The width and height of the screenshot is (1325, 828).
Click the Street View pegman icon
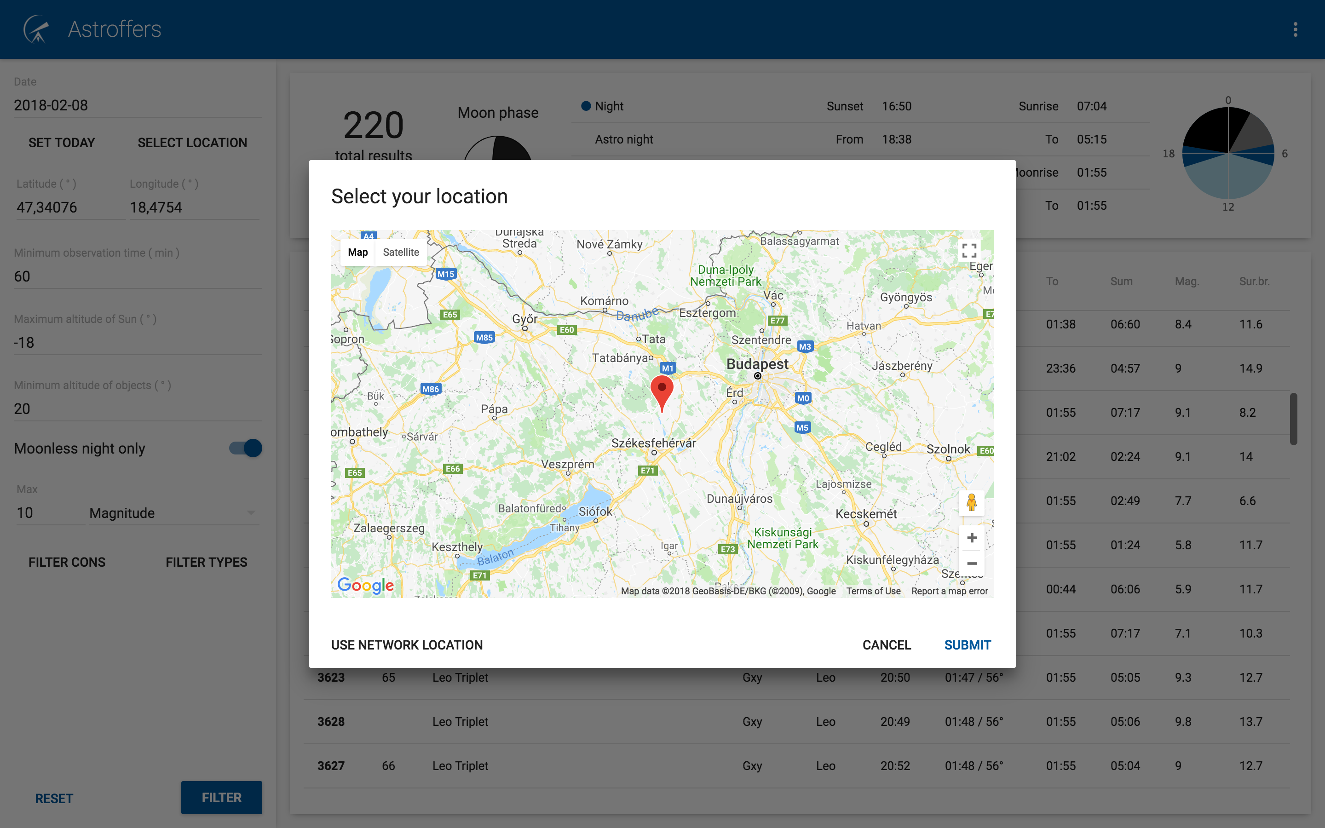point(971,502)
